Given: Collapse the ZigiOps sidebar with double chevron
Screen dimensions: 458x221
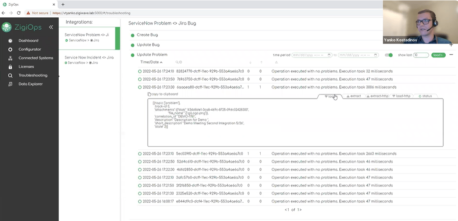Looking at the screenshot, I should click(51, 27).
